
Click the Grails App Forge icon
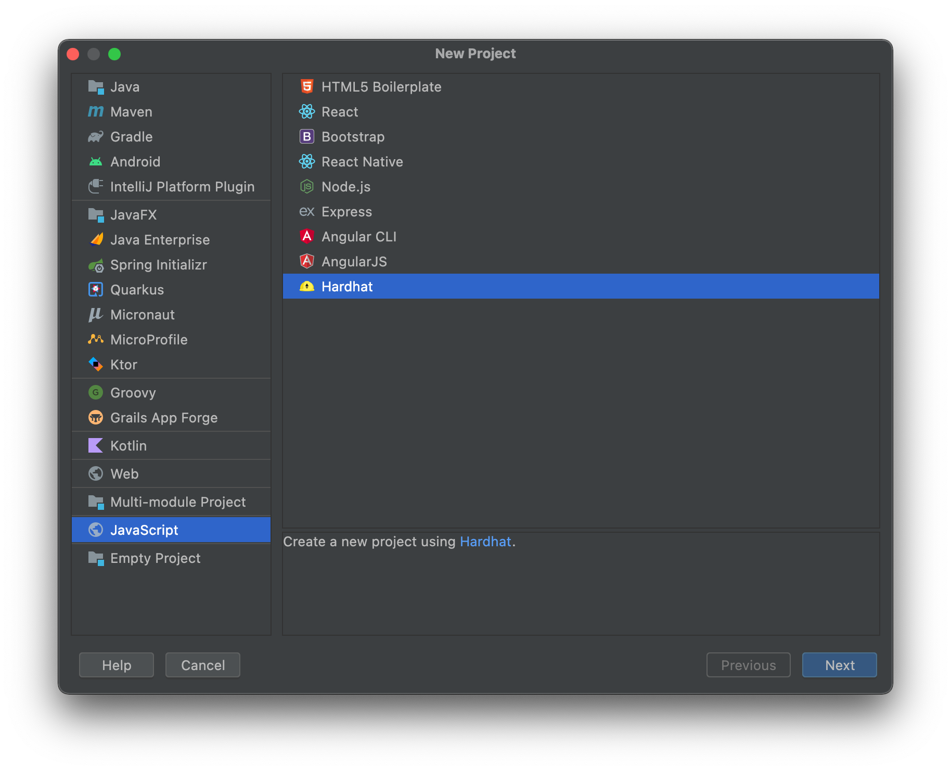[x=96, y=418]
